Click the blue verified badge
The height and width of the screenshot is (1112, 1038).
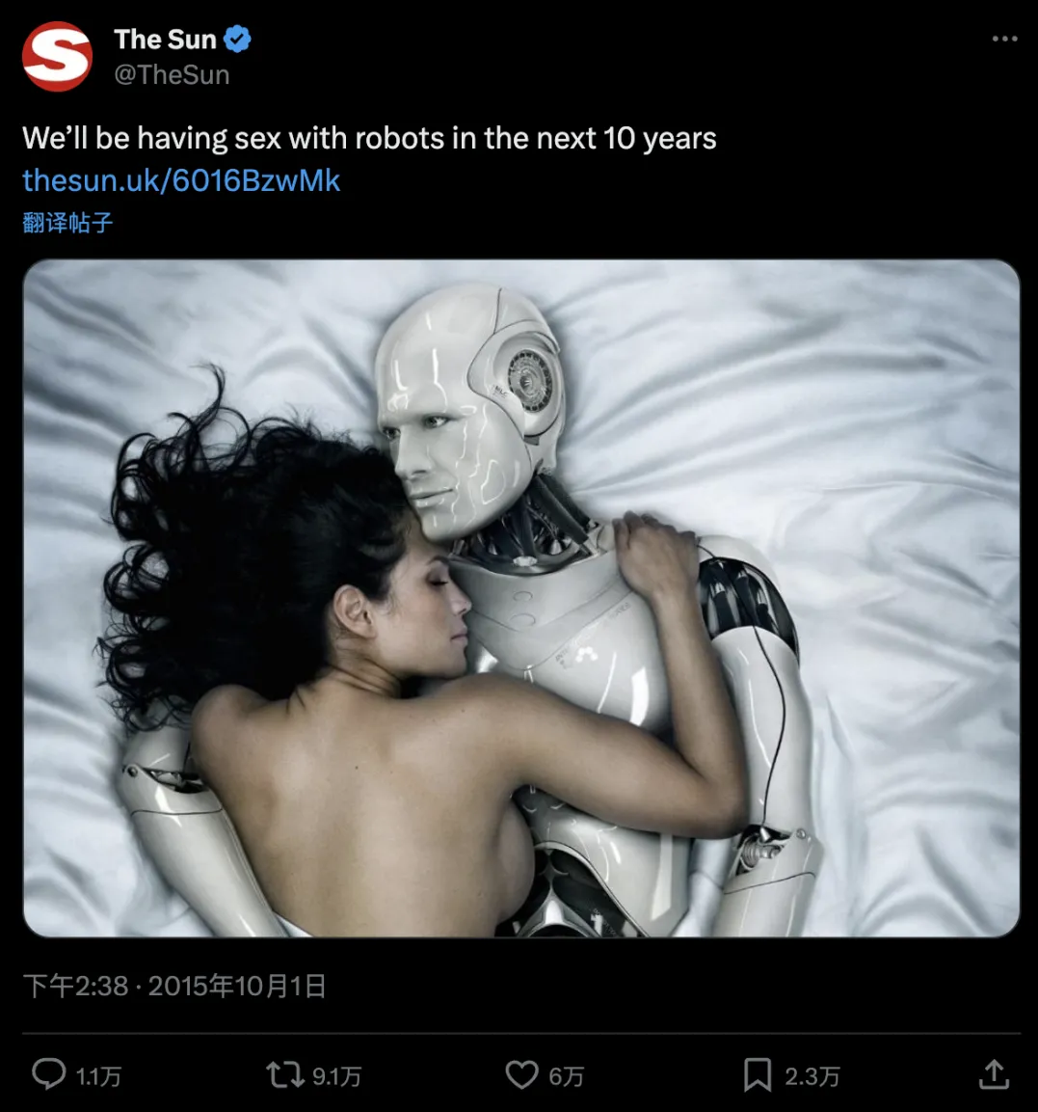tap(237, 39)
